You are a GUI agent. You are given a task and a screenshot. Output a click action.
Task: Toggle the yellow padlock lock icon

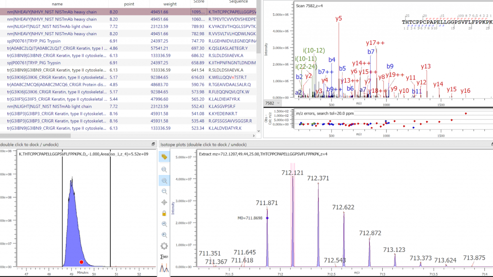(164, 213)
